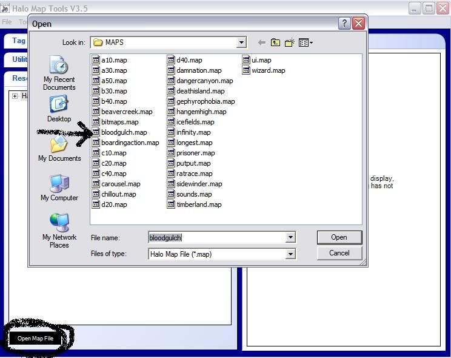Open the My Documents folder shortcut
The width and height of the screenshot is (451, 358).
tap(59, 149)
